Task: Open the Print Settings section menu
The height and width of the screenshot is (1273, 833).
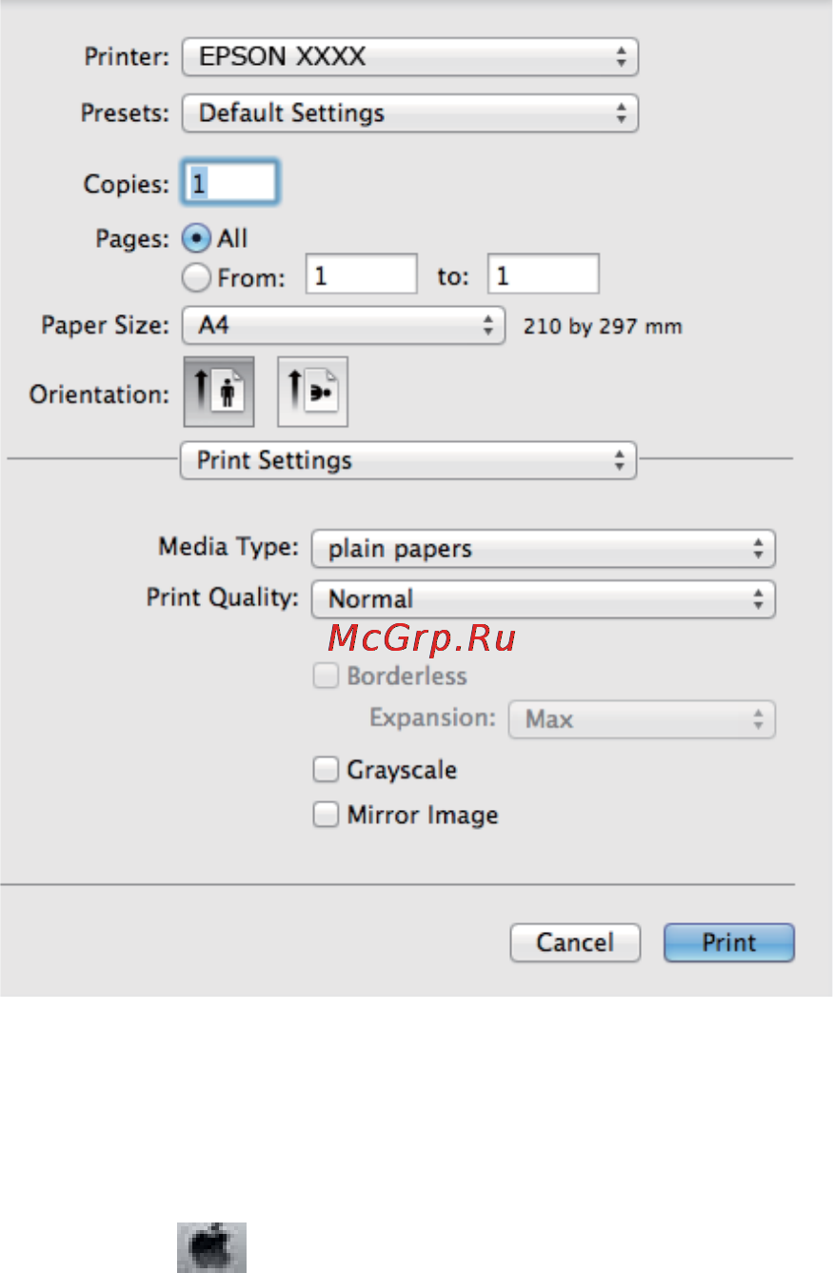Action: pyautogui.click(x=407, y=460)
